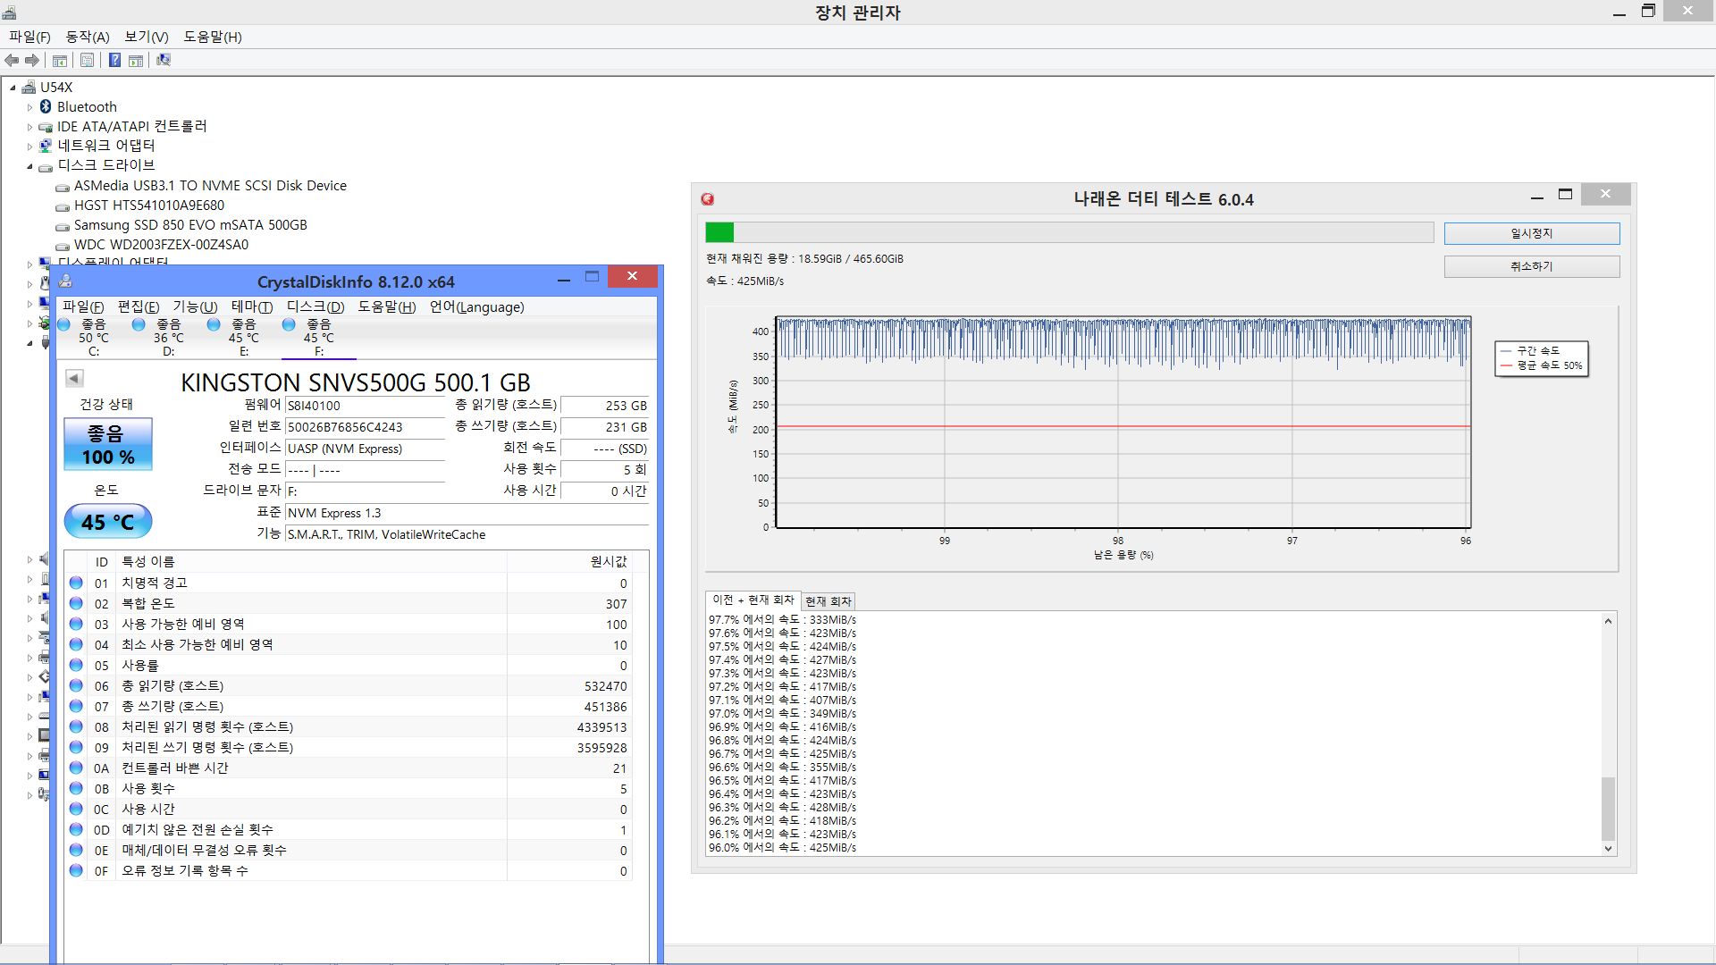Click the Bluetooth category icon in device tree
The width and height of the screenshot is (1716, 965).
pyautogui.click(x=46, y=107)
